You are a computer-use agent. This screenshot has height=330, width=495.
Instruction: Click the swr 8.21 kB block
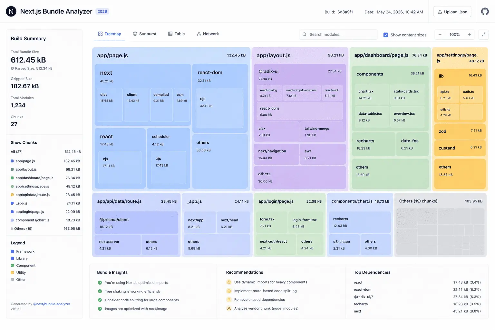click(x=323, y=154)
